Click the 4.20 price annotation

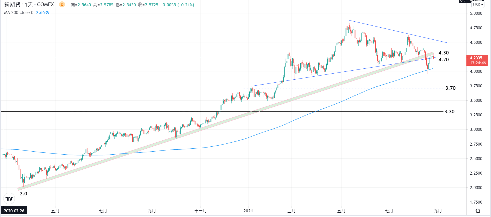point(443,60)
